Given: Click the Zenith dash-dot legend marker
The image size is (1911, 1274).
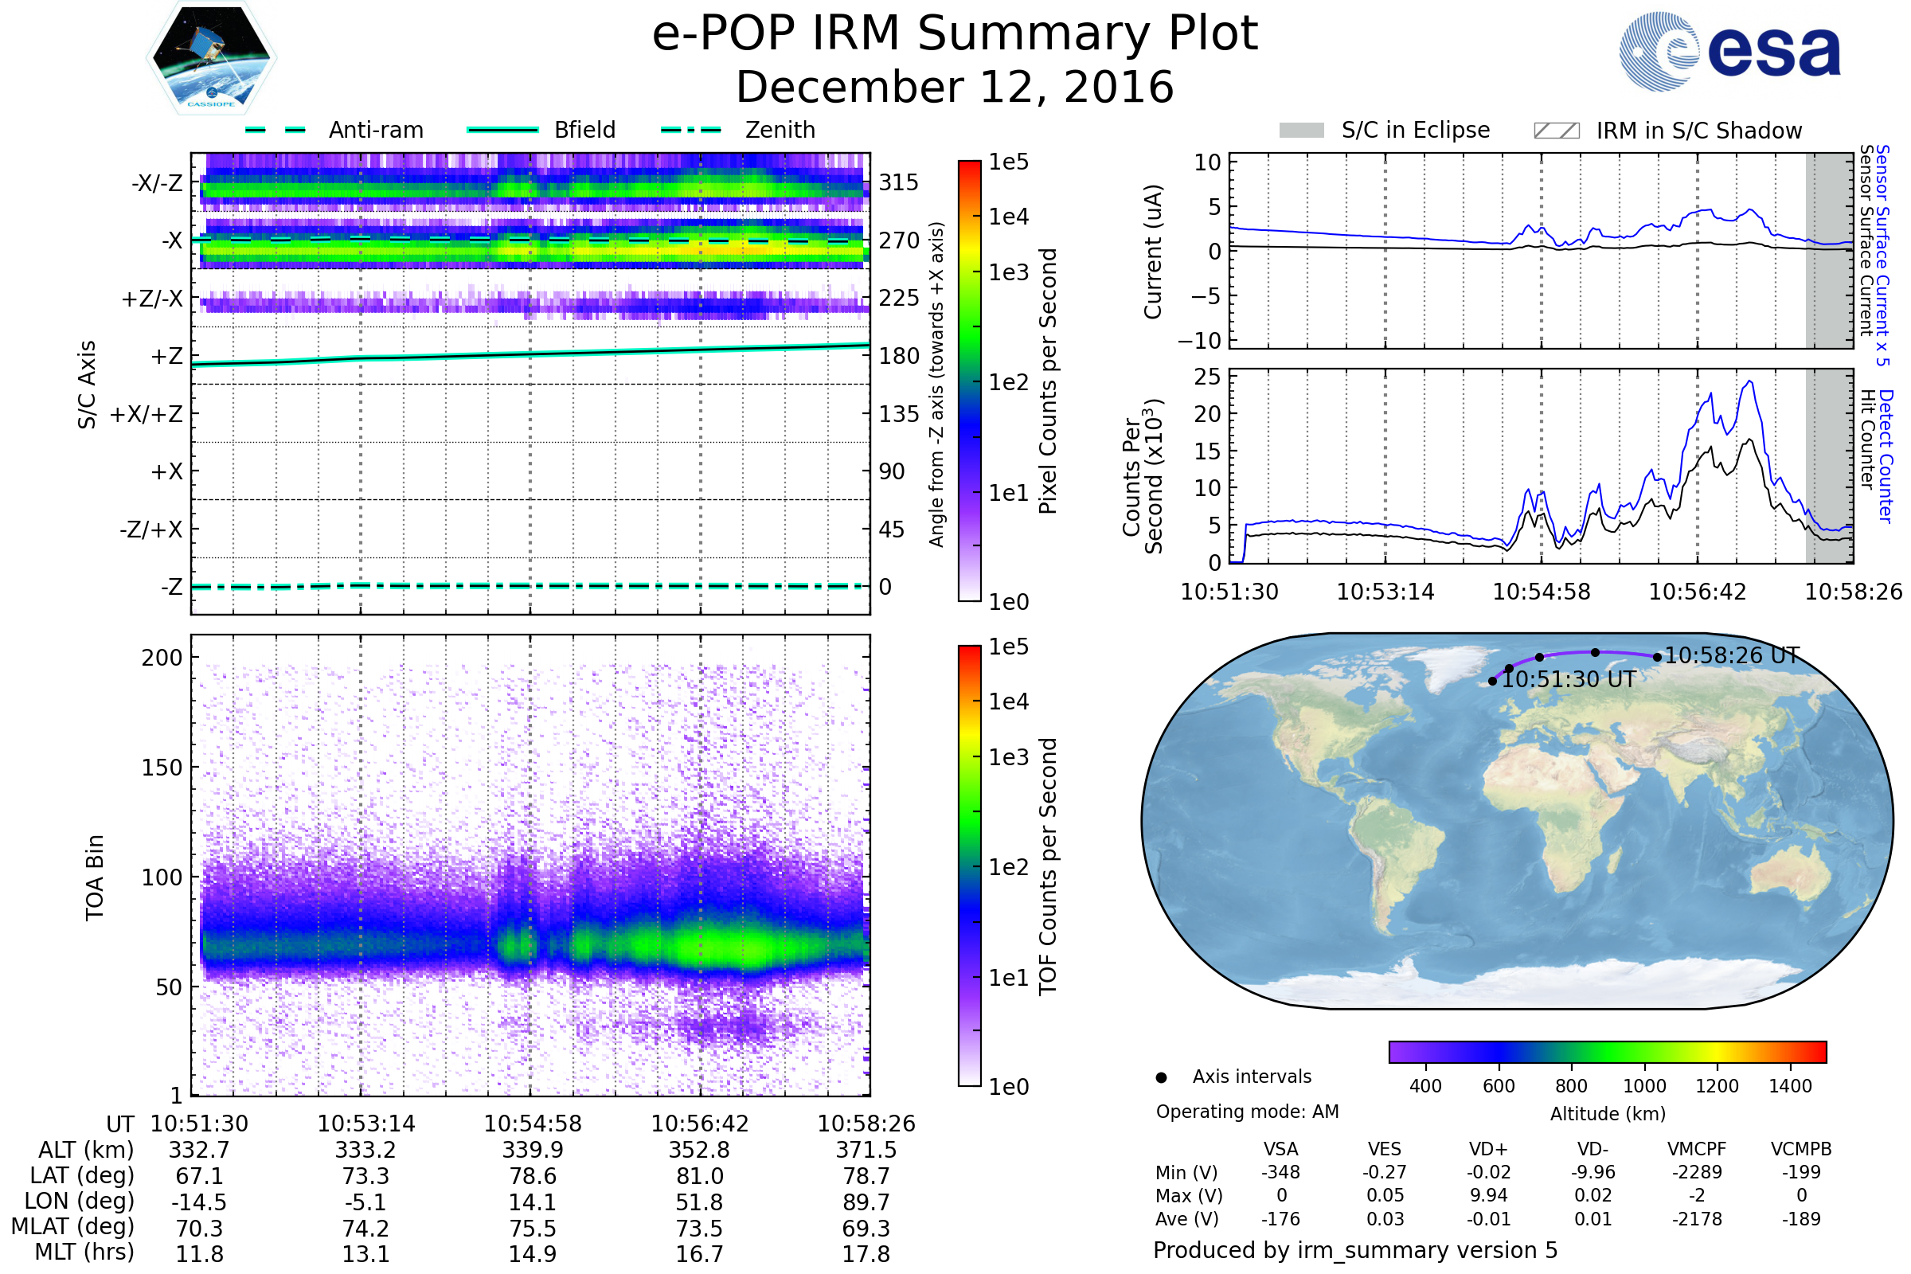Looking at the screenshot, I should 690,130.
